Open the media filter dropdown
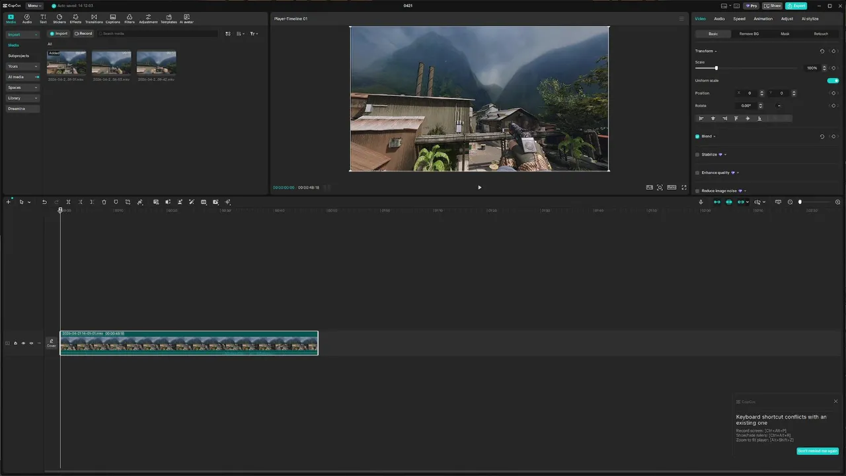This screenshot has height=476, width=846. coord(254,33)
